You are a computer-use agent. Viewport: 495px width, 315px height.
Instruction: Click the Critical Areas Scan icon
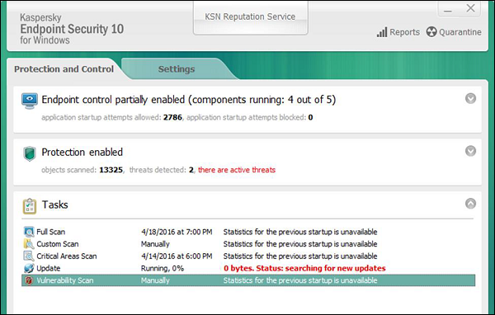click(x=29, y=256)
